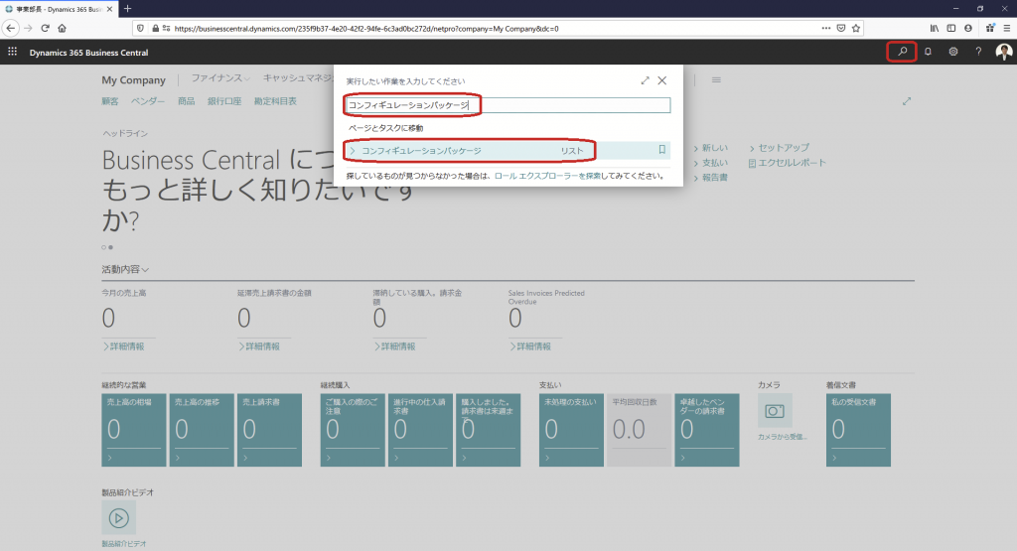Open the app launcher waffle icon
The image size is (1017, 551).
click(x=12, y=52)
